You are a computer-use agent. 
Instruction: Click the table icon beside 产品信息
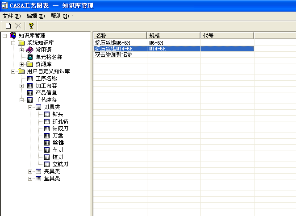click(30, 93)
